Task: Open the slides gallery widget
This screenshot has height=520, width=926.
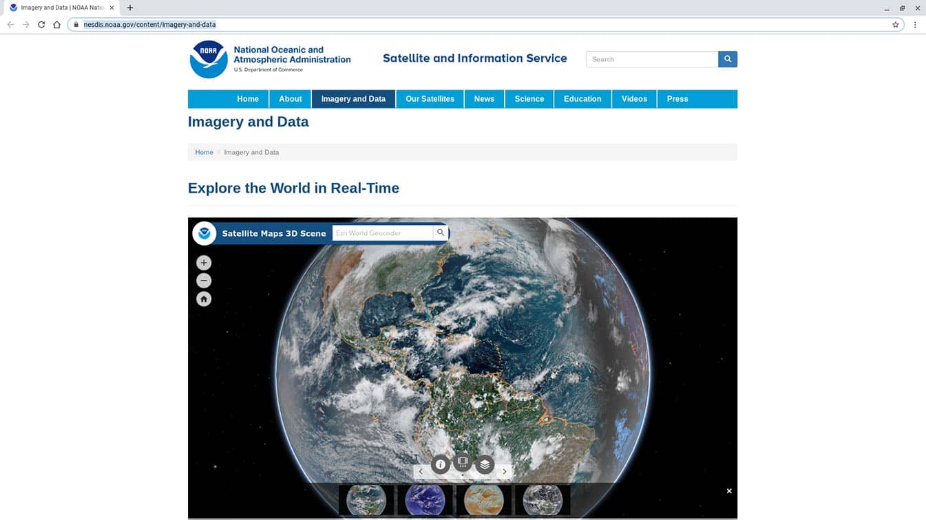Action: click(463, 463)
